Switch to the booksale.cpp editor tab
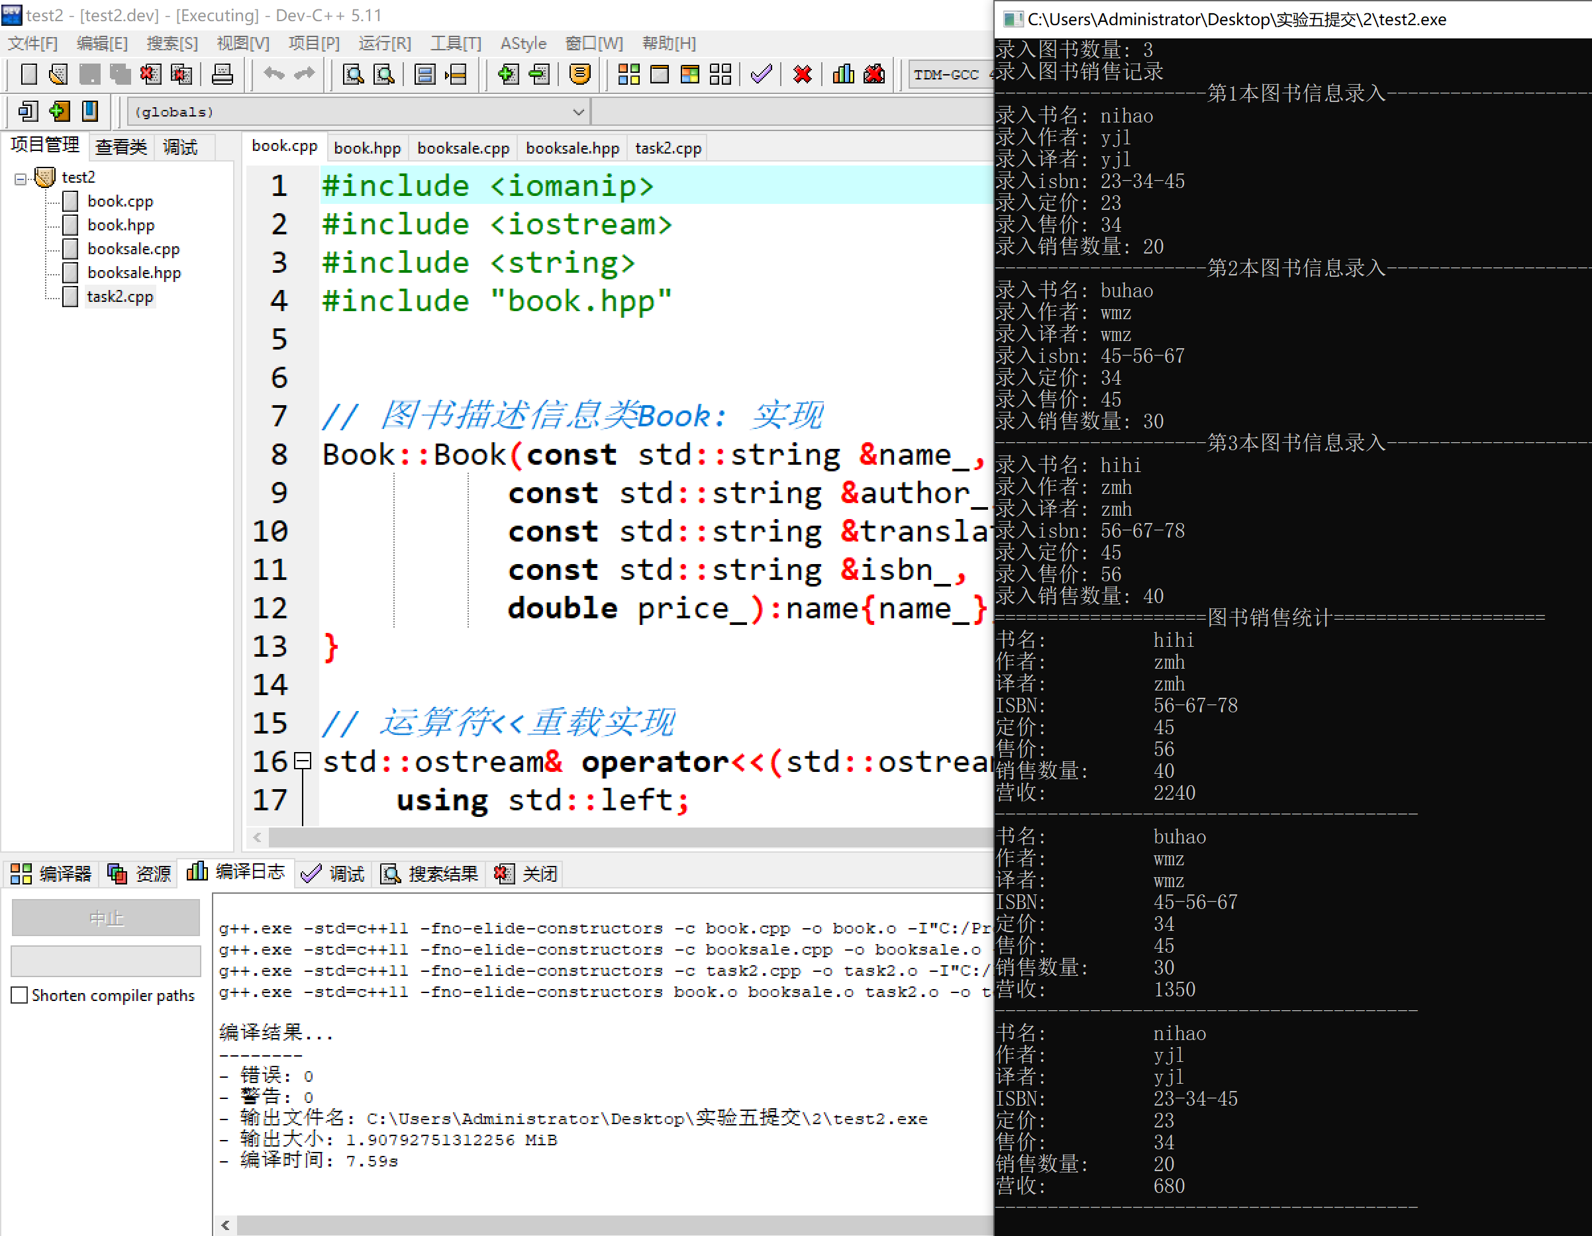The height and width of the screenshot is (1236, 1592). (x=463, y=147)
